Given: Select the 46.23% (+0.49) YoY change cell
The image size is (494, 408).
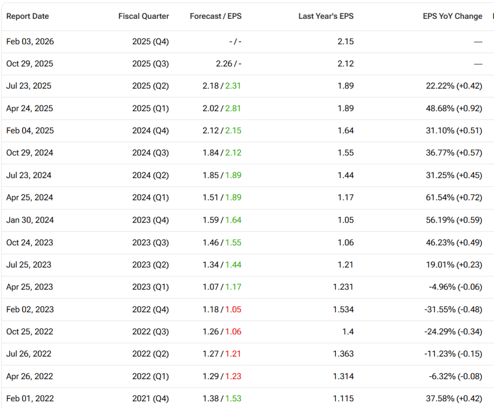Looking at the screenshot, I should [x=455, y=242].
